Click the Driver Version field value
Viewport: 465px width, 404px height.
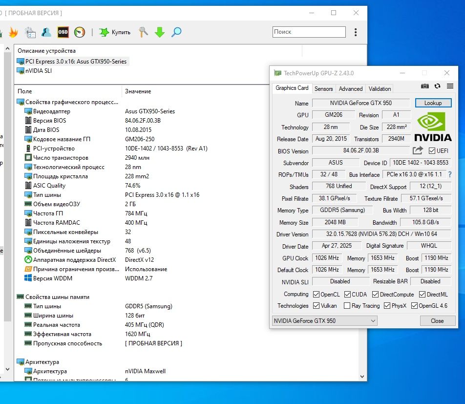381,234
